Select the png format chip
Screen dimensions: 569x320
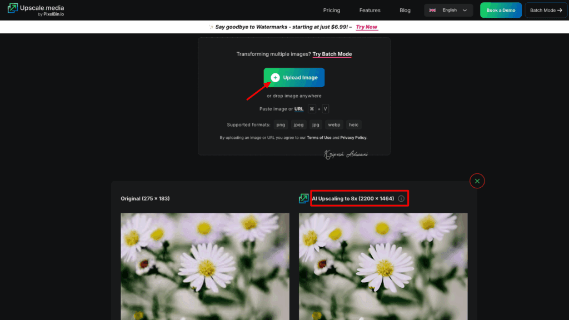(x=280, y=124)
